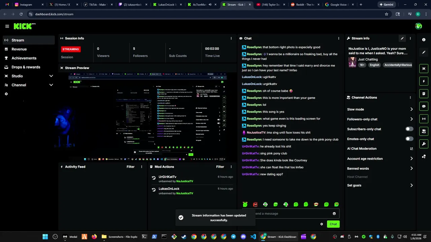Open Stream info three-dot menu
Image resolution: width=431 pixels, height=242 pixels.
pos(410,38)
